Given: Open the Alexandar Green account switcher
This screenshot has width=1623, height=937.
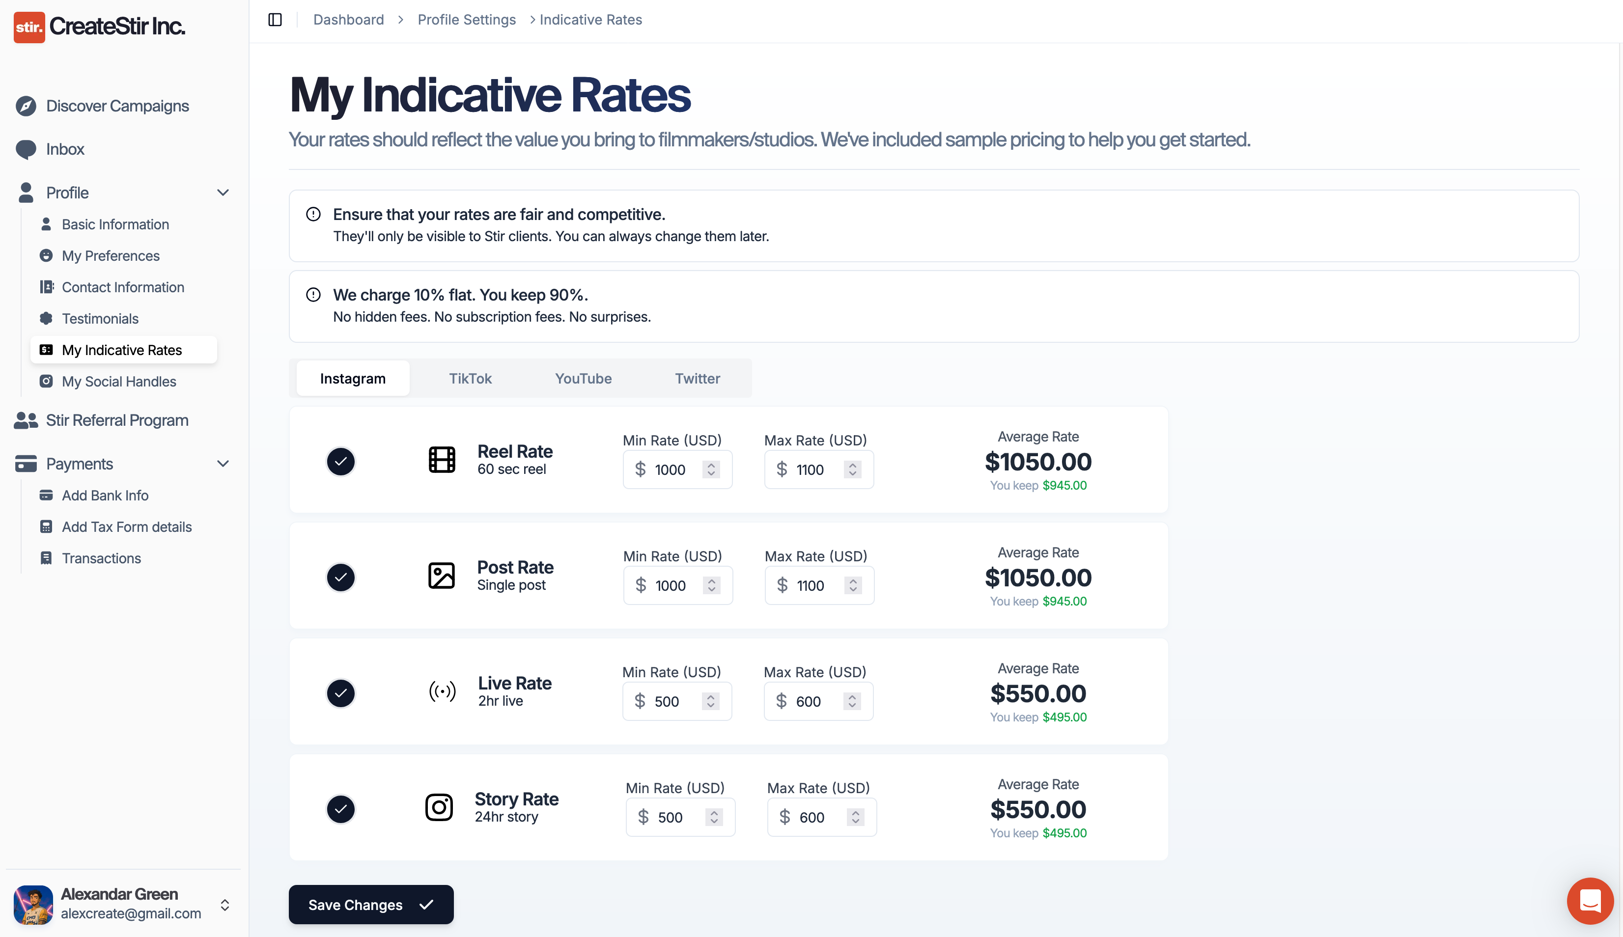Looking at the screenshot, I should 224,905.
